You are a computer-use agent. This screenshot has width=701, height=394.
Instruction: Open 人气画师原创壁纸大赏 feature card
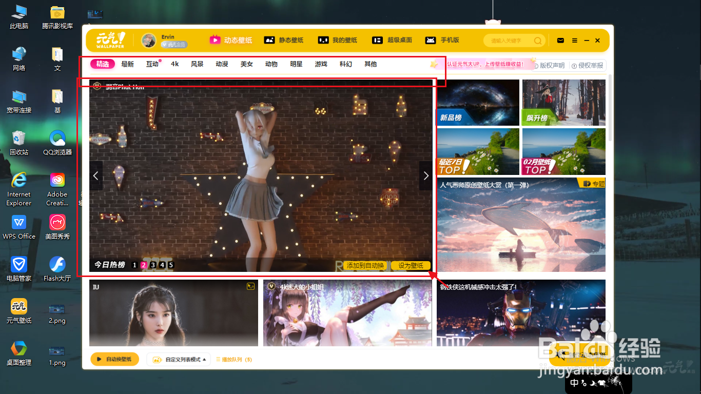pos(521,224)
